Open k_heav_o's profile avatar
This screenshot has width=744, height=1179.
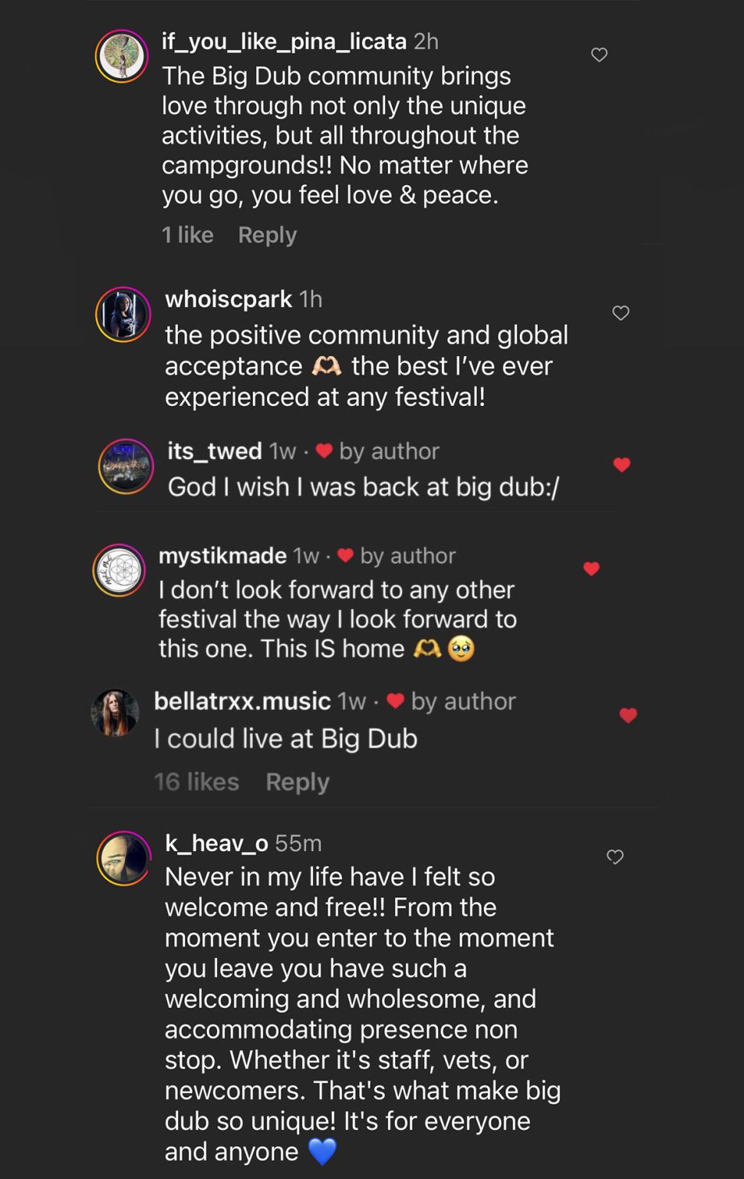pos(123,858)
